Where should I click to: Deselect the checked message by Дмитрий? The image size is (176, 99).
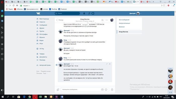57,65
